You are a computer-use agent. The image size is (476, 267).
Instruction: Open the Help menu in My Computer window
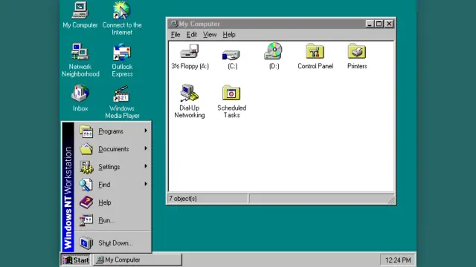[229, 35]
